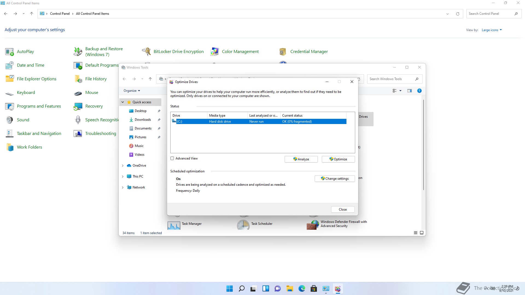Select Pictures in navigation pane
The height and width of the screenshot is (295, 525).
coord(141,137)
